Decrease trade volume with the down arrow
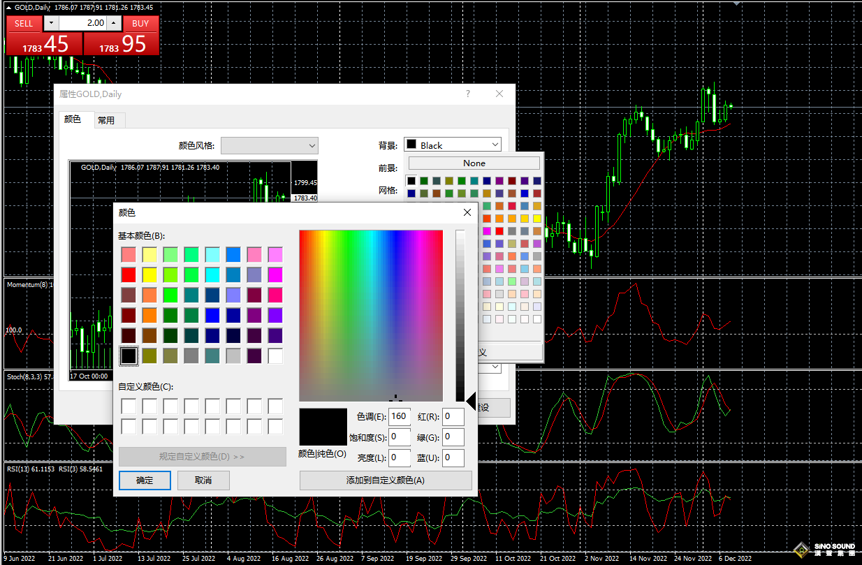The width and height of the screenshot is (862, 565). (52, 23)
